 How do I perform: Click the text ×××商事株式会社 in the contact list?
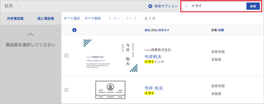click(158, 50)
